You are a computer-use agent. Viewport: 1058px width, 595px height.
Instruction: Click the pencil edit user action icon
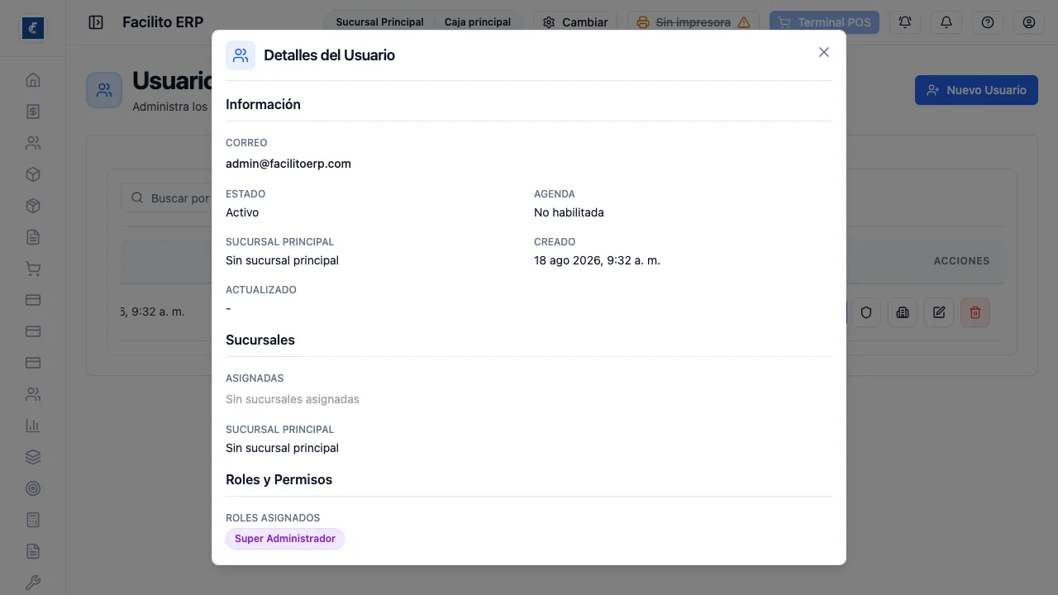[x=939, y=312]
